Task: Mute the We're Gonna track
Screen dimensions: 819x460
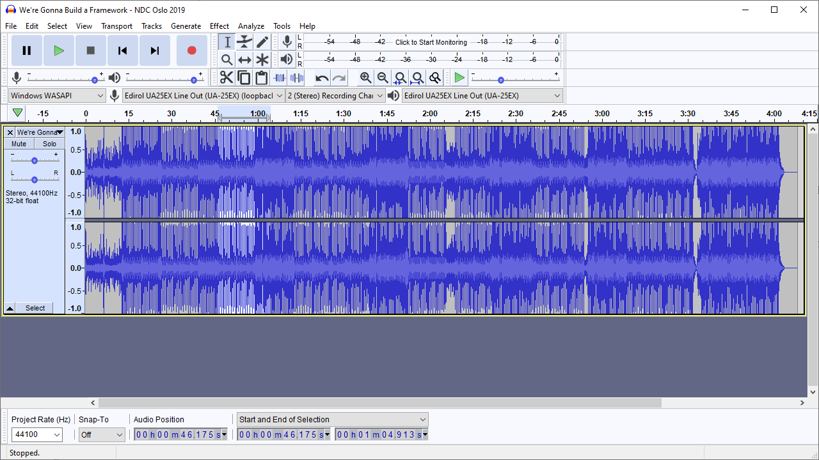Action: 19,144
